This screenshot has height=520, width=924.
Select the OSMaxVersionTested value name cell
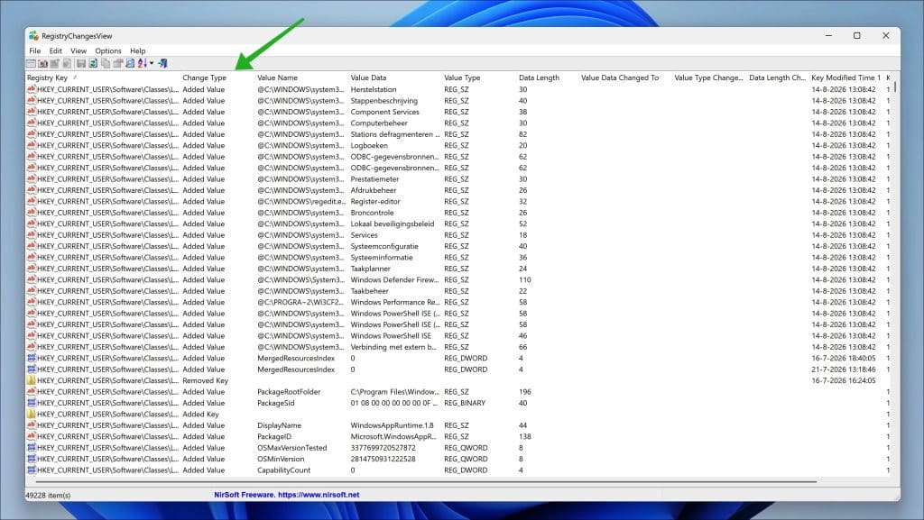[291, 448]
